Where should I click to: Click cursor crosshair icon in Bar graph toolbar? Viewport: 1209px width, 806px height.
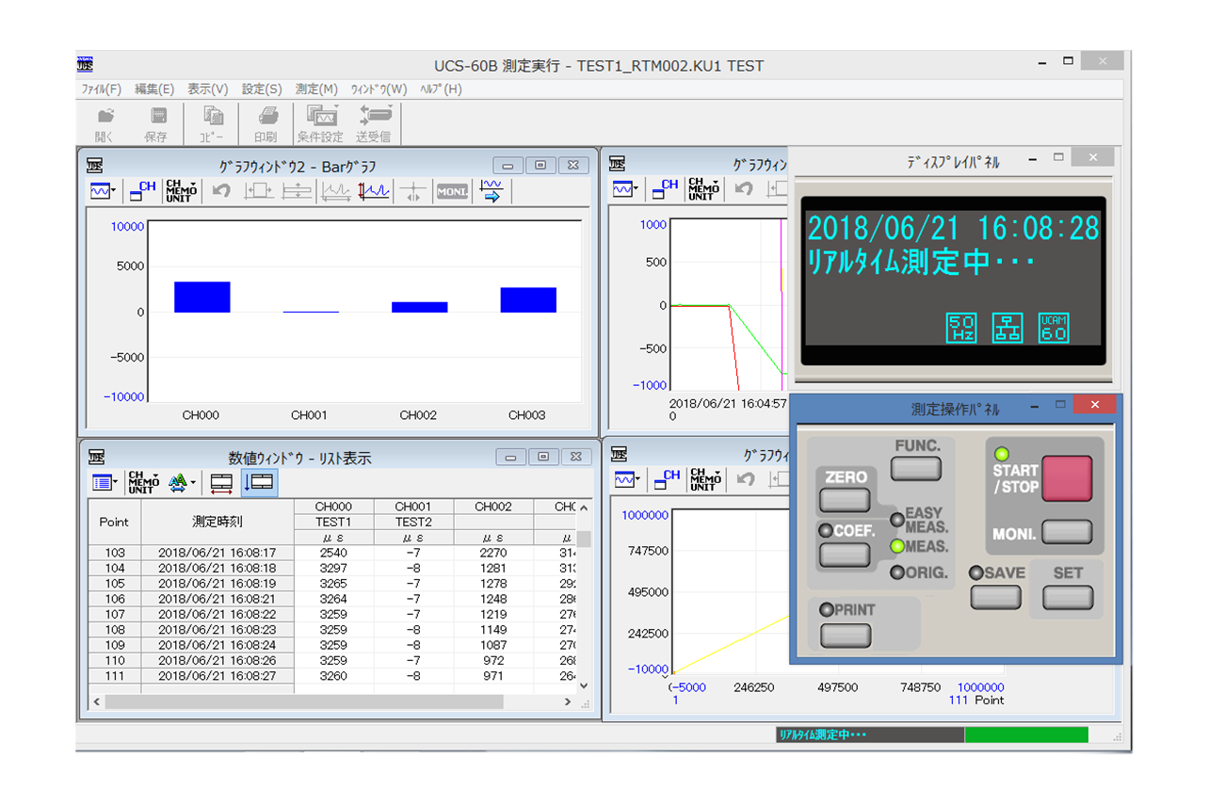click(x=412, y=191)
